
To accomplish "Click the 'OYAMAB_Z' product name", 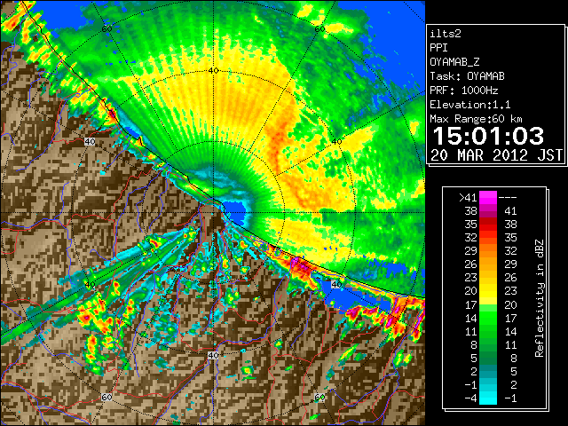I will point(454,62).
